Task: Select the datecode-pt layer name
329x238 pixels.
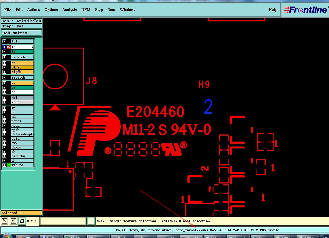Action: point(22,134)
